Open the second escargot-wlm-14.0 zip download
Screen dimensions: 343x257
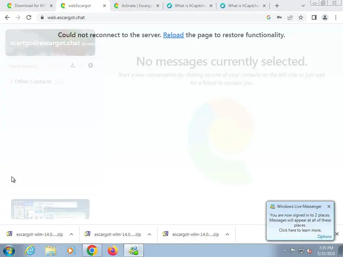[x=113, y=234]
